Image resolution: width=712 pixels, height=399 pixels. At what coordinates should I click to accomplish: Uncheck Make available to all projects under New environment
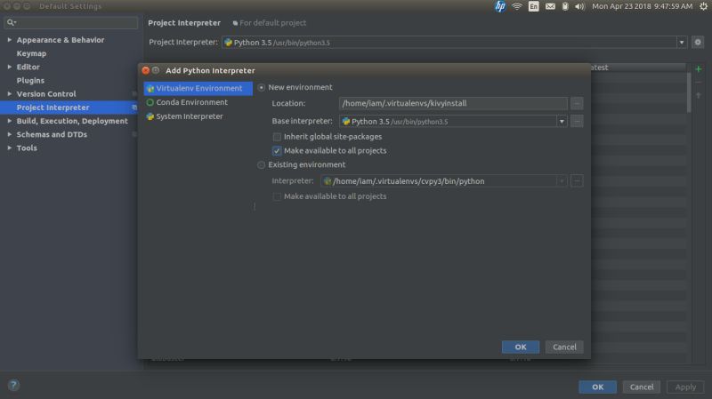tap(277, 151)
